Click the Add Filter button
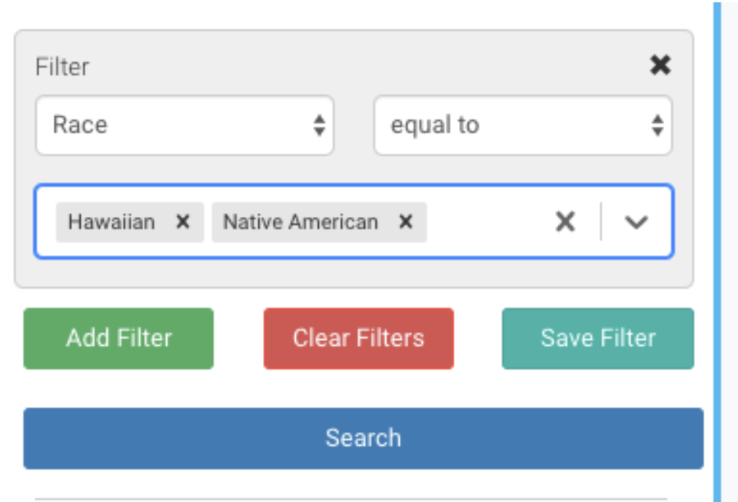The height and width of the screenshot is (502, 738). point(118,338)
